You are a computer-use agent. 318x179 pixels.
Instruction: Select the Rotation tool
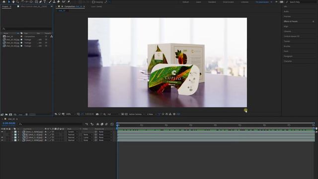23,2
